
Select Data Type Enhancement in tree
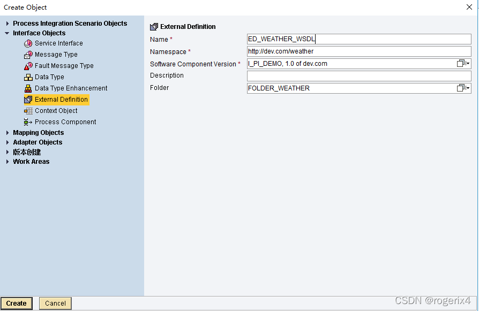click(x=71, y=88)
